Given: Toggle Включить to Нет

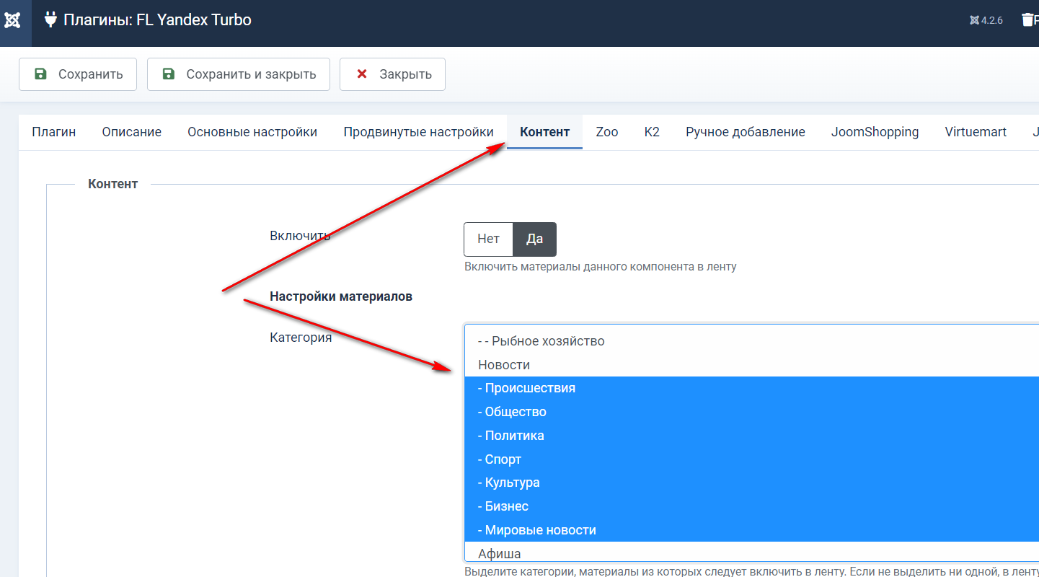Looking at the screenshot, I should click(x=488, y=239).
